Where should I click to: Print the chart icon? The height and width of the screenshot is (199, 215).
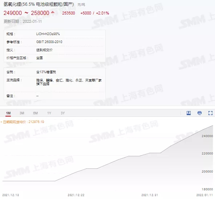point(199,113)
